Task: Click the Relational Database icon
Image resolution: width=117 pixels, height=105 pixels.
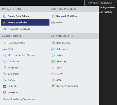Action: click(x=5, y=29)
